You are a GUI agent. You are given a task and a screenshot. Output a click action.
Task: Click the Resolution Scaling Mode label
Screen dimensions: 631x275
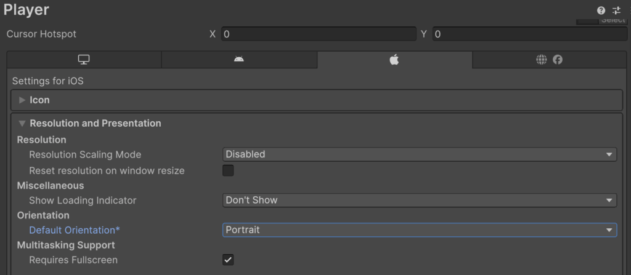coord(85,154)
